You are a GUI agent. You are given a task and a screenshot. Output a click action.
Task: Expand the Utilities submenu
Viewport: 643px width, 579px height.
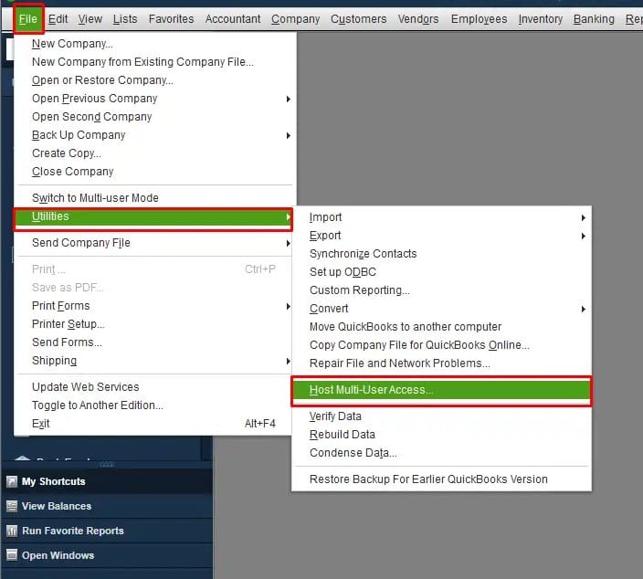tap(153, 217)
